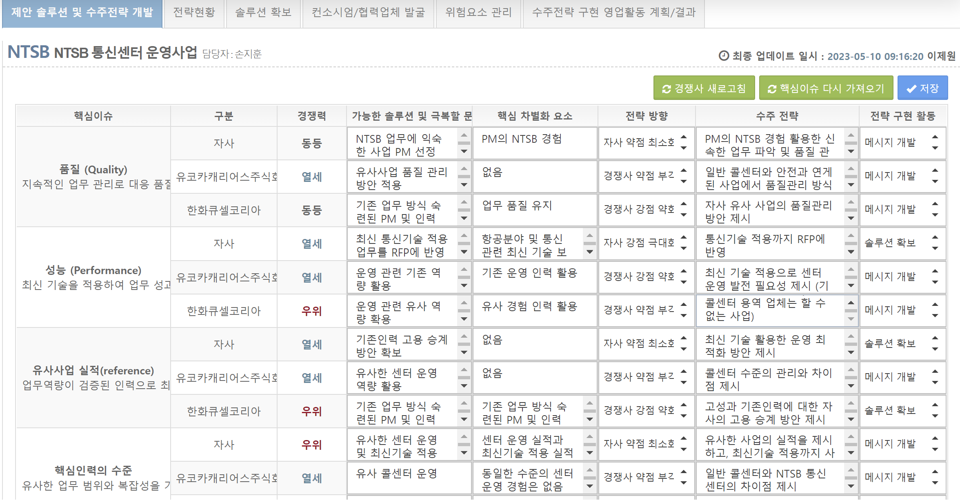
Task: Click the 핵심 차별화 요소 column header
Action: click(x=535, y=116)
